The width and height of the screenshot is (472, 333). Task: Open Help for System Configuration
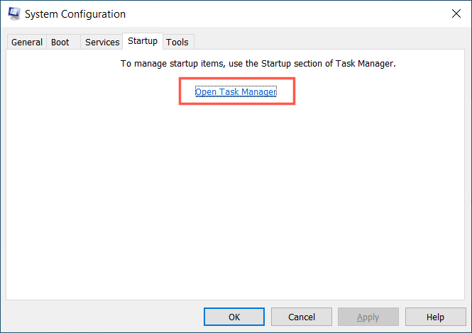[x=435, y=317]
